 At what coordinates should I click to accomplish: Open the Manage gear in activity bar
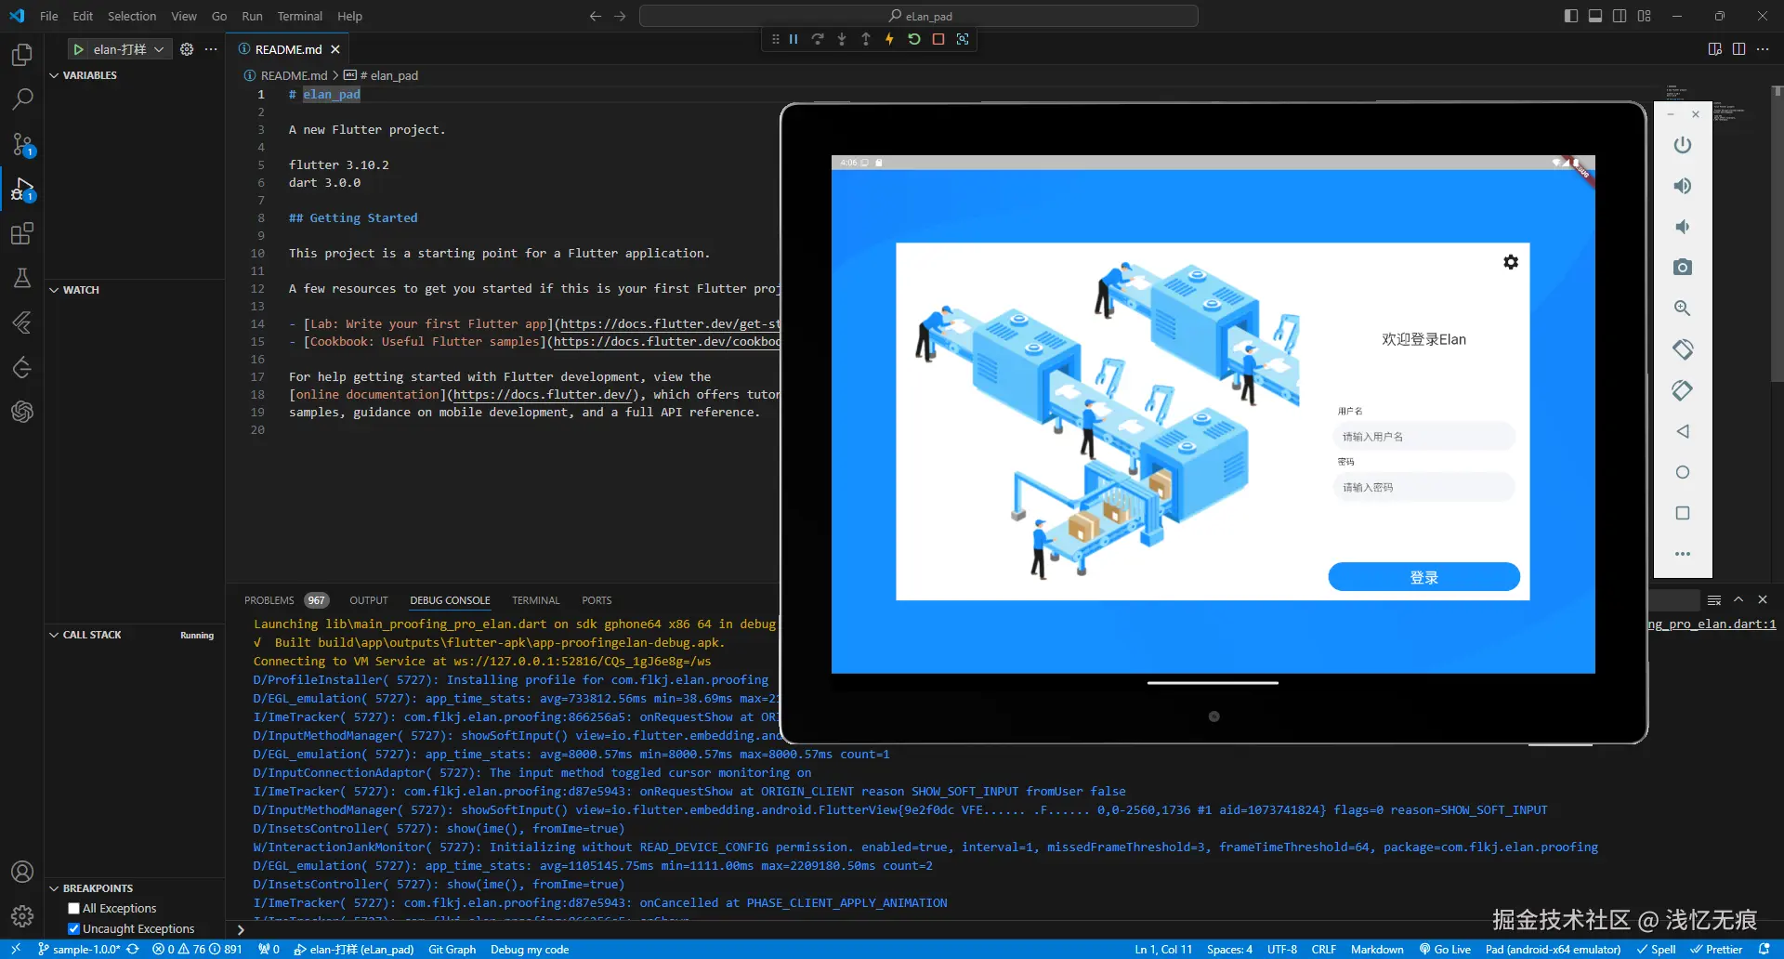(x=22, y=916)
